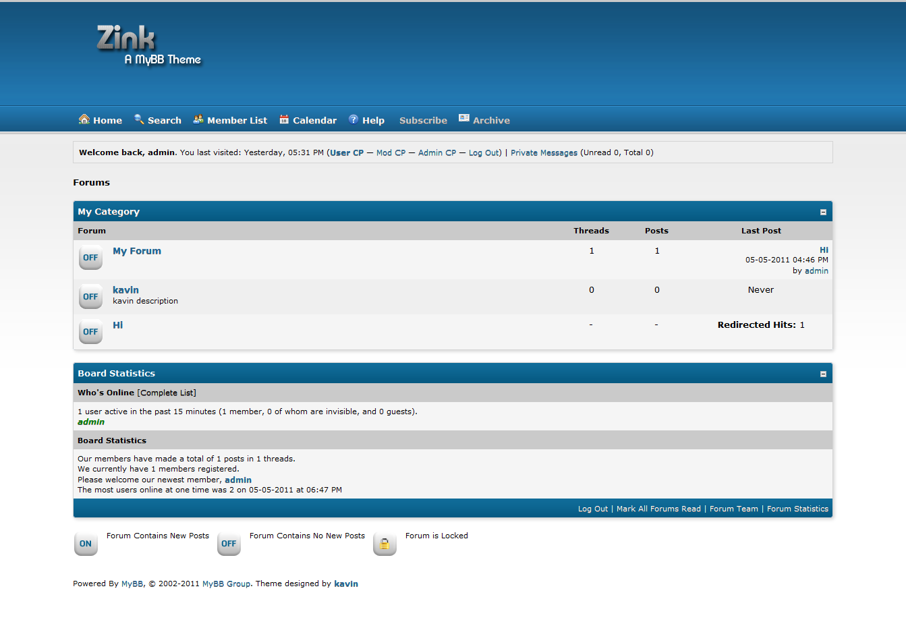The image size is (906, 624).
Task: Open the last post HI thread link
Action: 824,250
